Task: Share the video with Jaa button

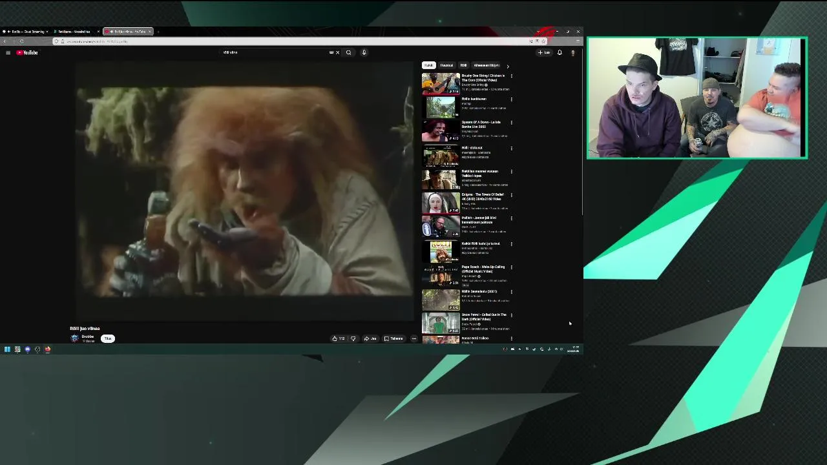Action: tap(370, 338)
